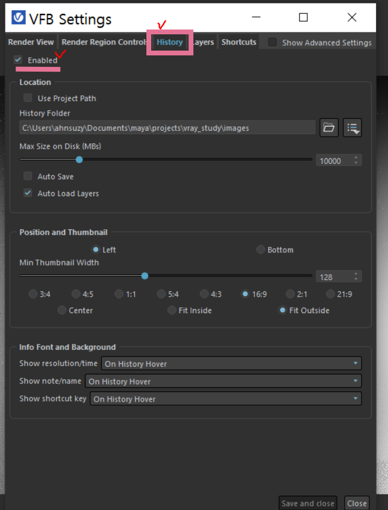Turn on Auto Save

click(x=28, y=176)
